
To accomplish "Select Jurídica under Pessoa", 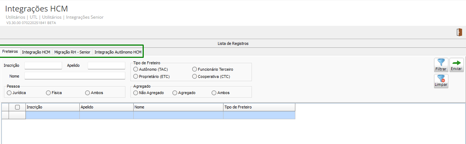I will pyautogui.click(x=9, y=93).
